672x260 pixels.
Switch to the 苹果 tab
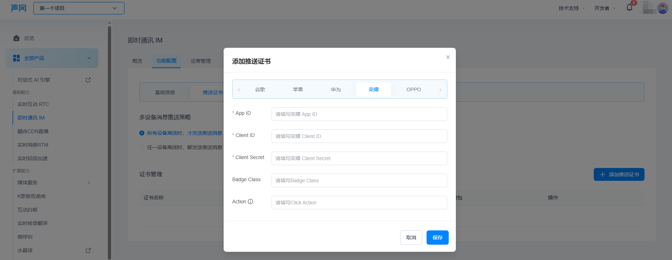click(298, 90)
